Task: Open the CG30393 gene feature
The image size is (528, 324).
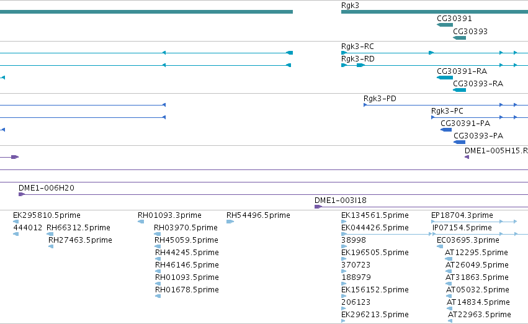Action: click(x=459, y=38)
